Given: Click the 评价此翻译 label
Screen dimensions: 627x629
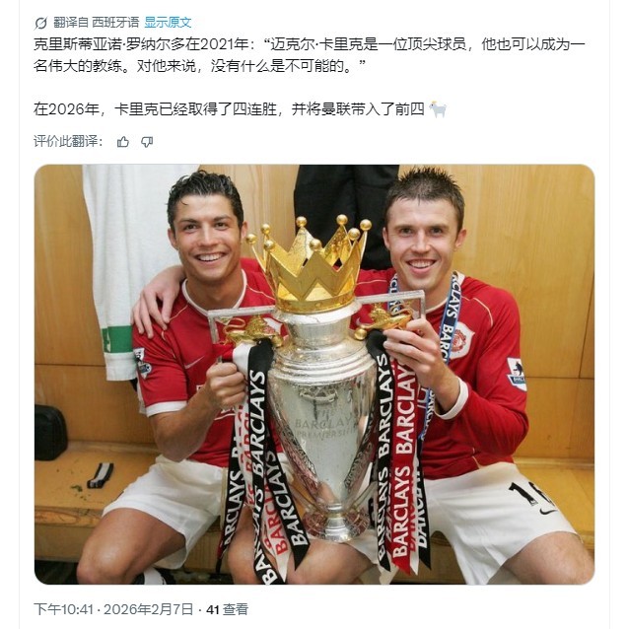Looking at the screenshot, I should 68,141.
